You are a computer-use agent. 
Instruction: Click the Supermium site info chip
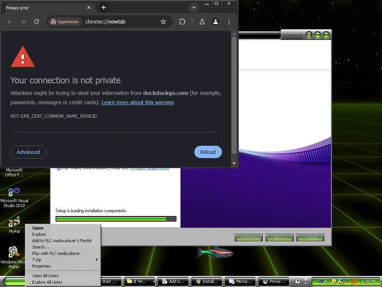(x=65, y=22)
